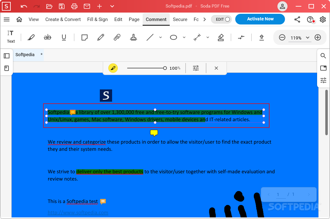Expand the measurement tool dropdown arrow
This screenshot has height=219, width=330.
coord(208,38)
